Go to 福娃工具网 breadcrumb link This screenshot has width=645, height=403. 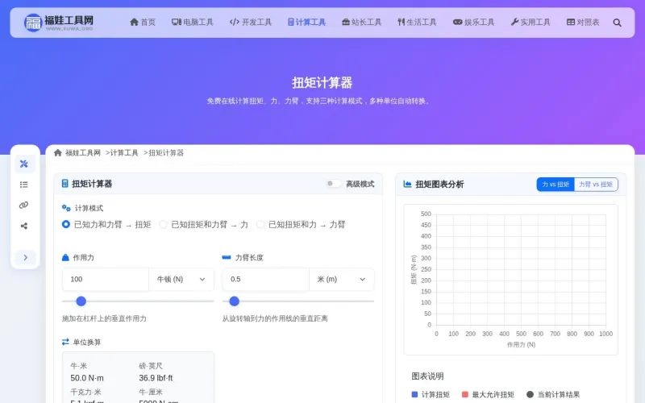(x=83, y=153)
